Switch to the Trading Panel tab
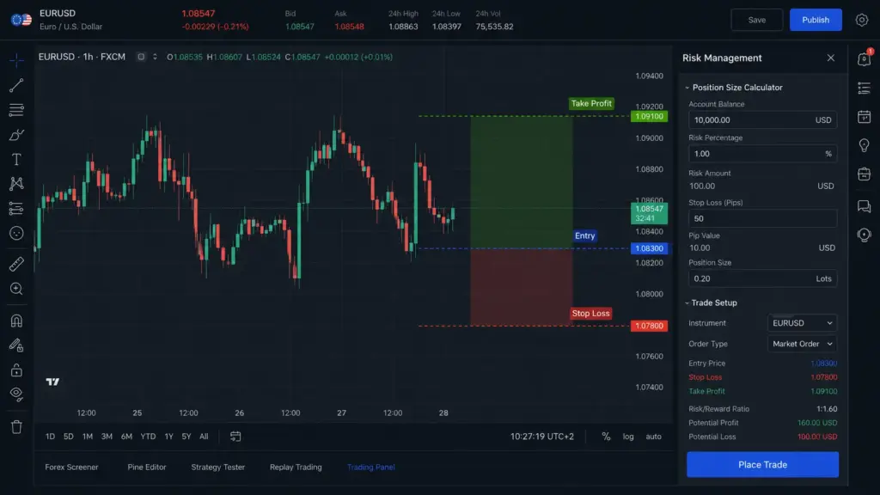Screen dimensions: 880x495 pyautogui.click(x=371, y=467)
